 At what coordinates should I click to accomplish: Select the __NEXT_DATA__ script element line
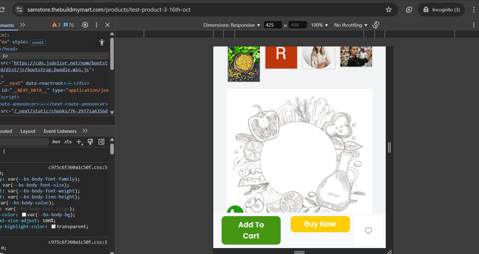[54, 90]
